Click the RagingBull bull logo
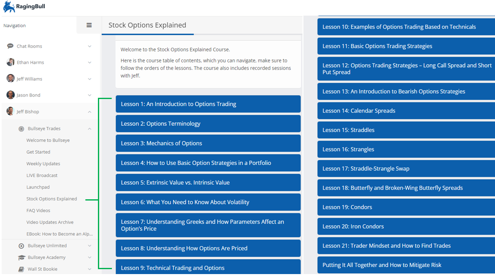The image size is (495, 279). point(9,7)
